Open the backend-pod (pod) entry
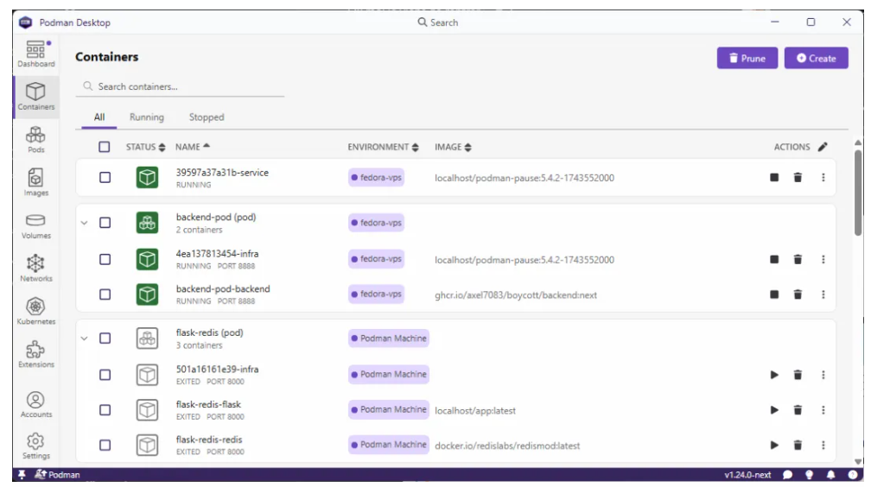871x487 pixels. [215, 217]
